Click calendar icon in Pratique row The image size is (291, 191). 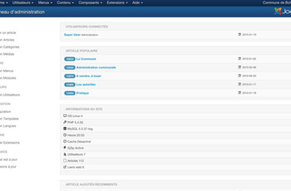239,93
